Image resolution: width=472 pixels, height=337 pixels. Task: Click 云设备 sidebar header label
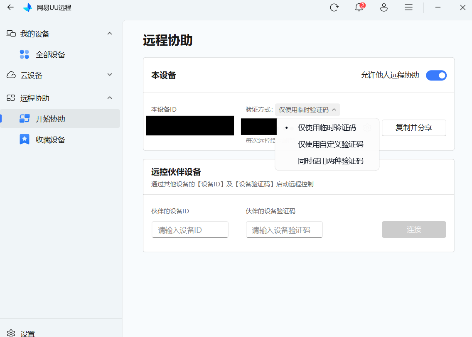click(31, 76)
